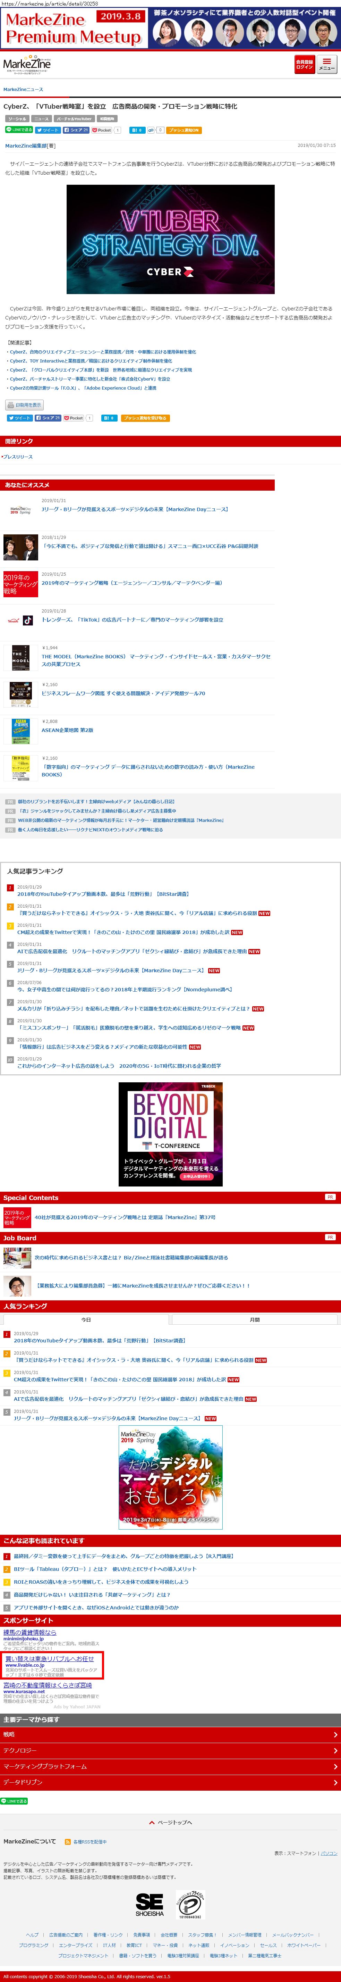Click the SE SHOEISHA logo
Image resolution: width=341 pixels, height=1982 pixels.
coord(150,1904)
